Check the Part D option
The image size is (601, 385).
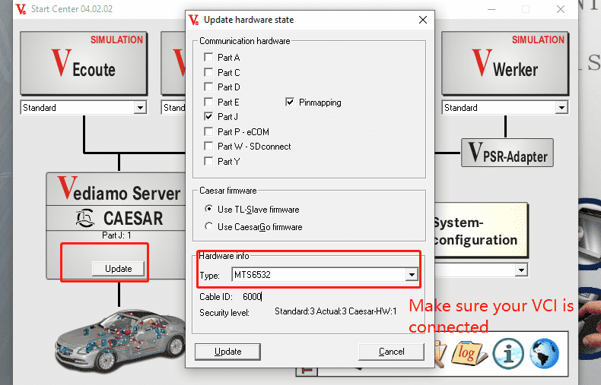[x=208, y=87]
